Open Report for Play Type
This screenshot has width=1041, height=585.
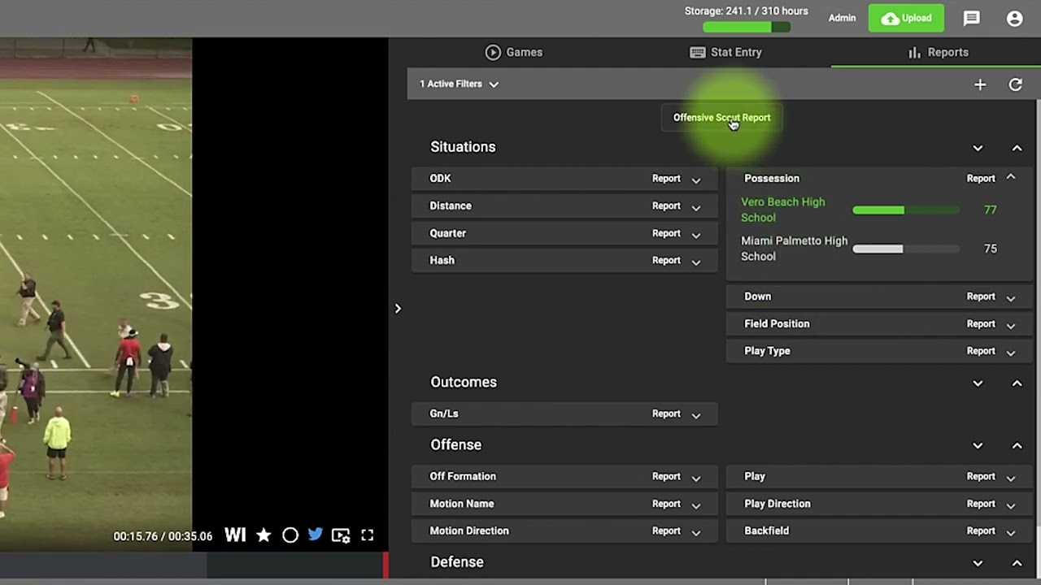981,351
